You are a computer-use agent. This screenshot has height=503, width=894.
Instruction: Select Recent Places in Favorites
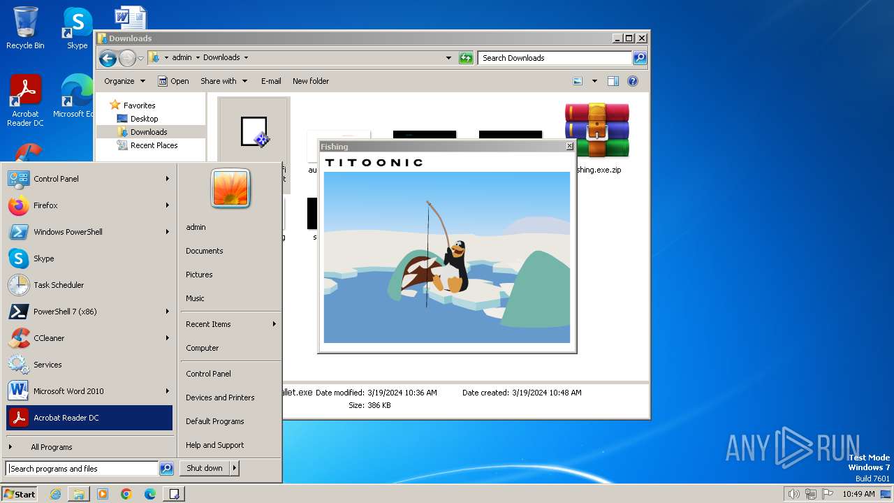tap(154, 145)
